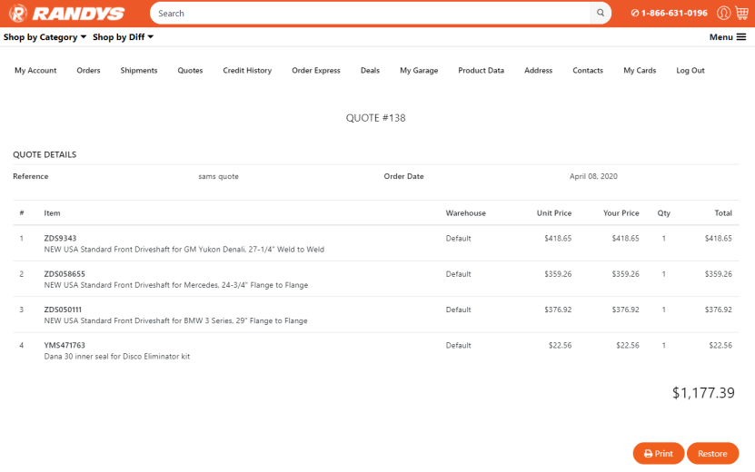Select item number ZDS058655
The image size is (755, 472).
tap(65, 274)
